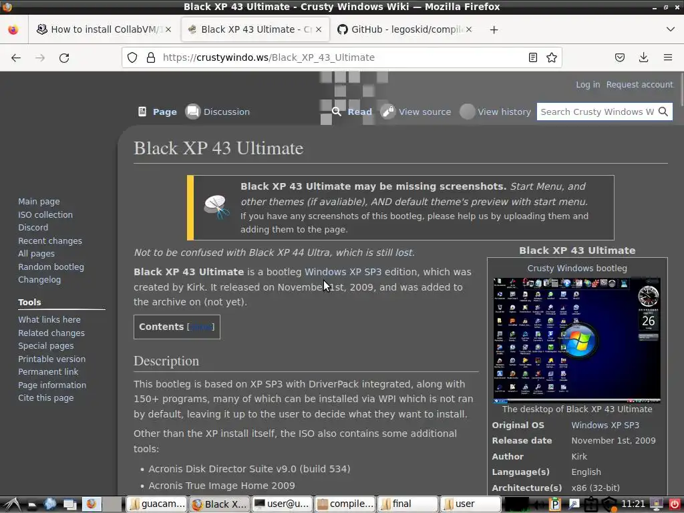Open the Special pages link

[x=46, y=345]
